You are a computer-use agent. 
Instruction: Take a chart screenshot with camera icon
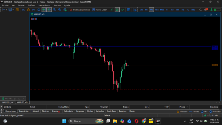(135, 10)
